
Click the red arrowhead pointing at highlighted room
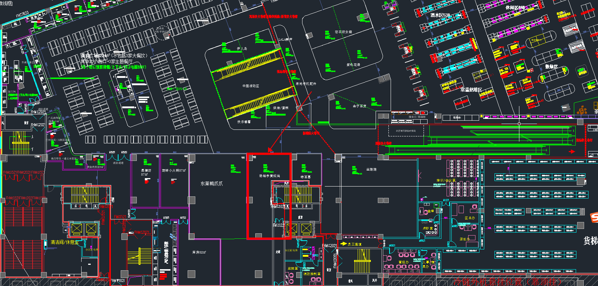[270, 150]
